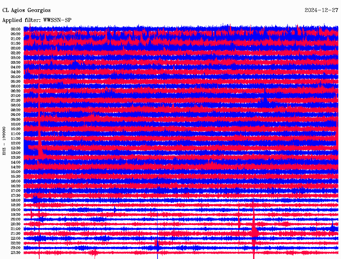Select the 01:30 time row label
This screenshot has width=341, height=259.
(16, 43)
